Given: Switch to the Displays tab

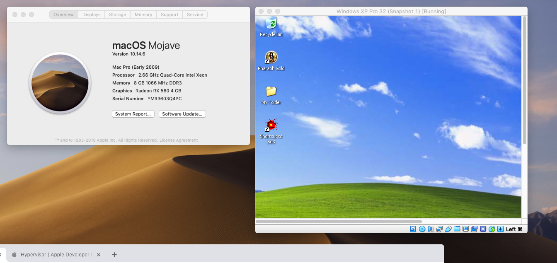Looking at the screenshot, I should tap(91, 14).
